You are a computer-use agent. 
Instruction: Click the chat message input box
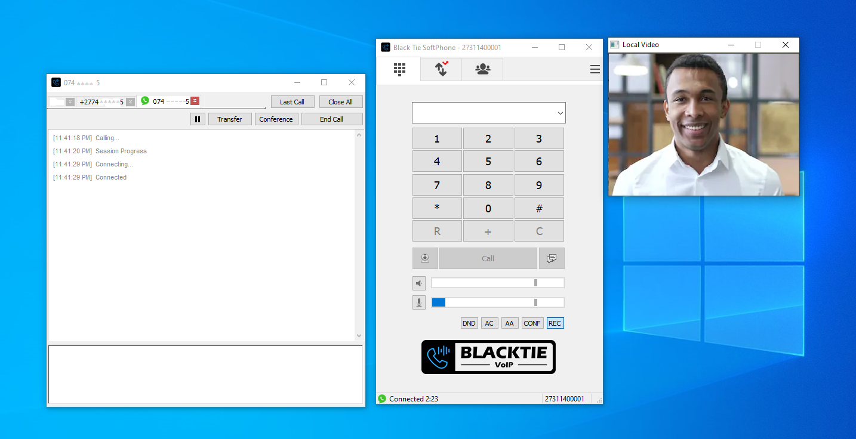pos(205,374)
